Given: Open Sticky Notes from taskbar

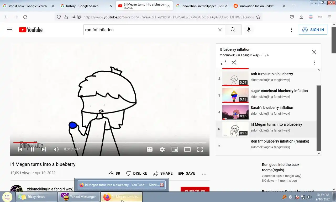Looking at the screenshot, I should pyautogui.click(x=36, y=197).
